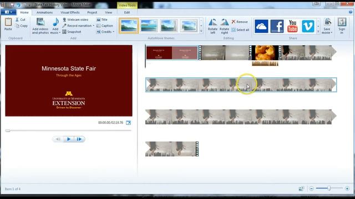Zoom out the storyboard time scale
The height and width of the screenshot is (199, 355).
[x=312, y=188]
